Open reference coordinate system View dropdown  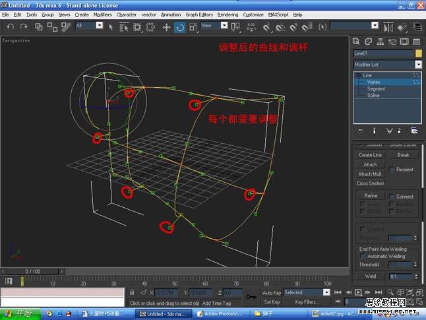coord(224,26)
